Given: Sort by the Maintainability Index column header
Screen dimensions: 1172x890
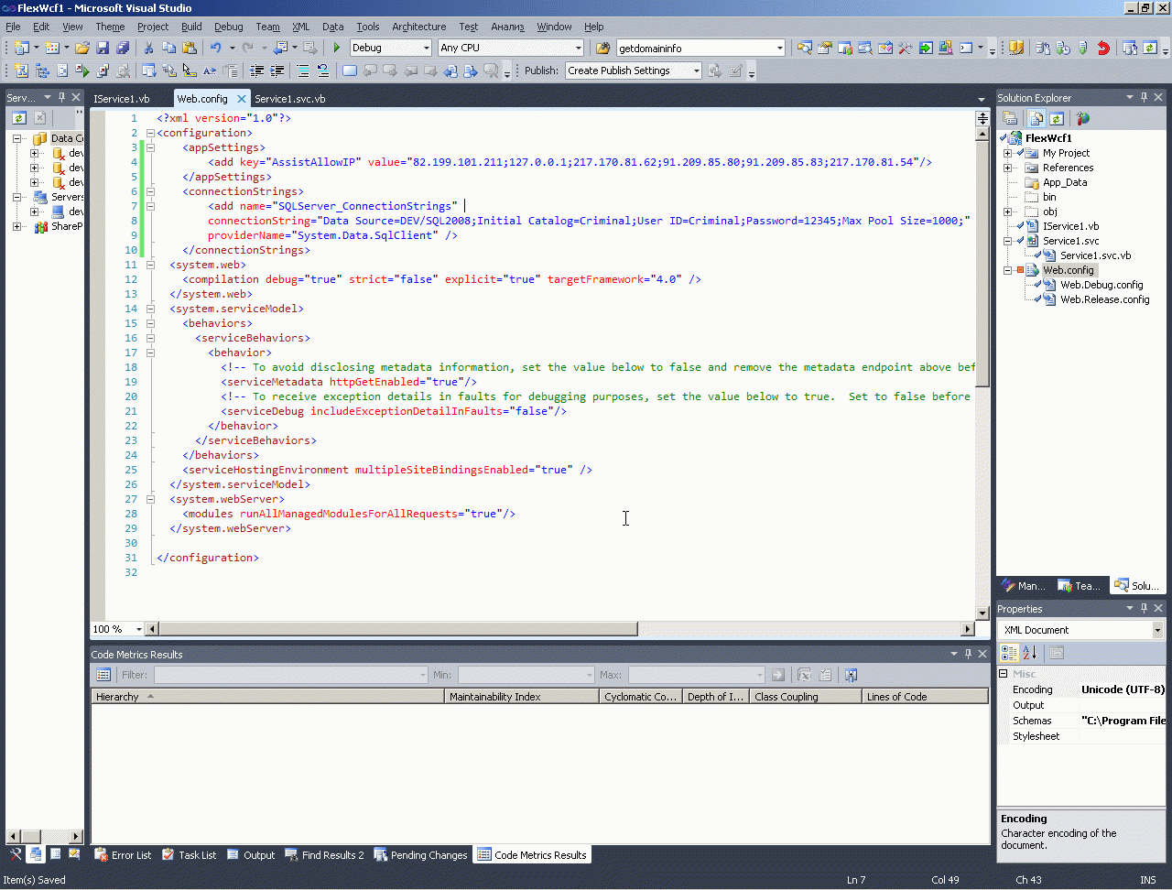Looking at the screenshot, I should [521, 697].
